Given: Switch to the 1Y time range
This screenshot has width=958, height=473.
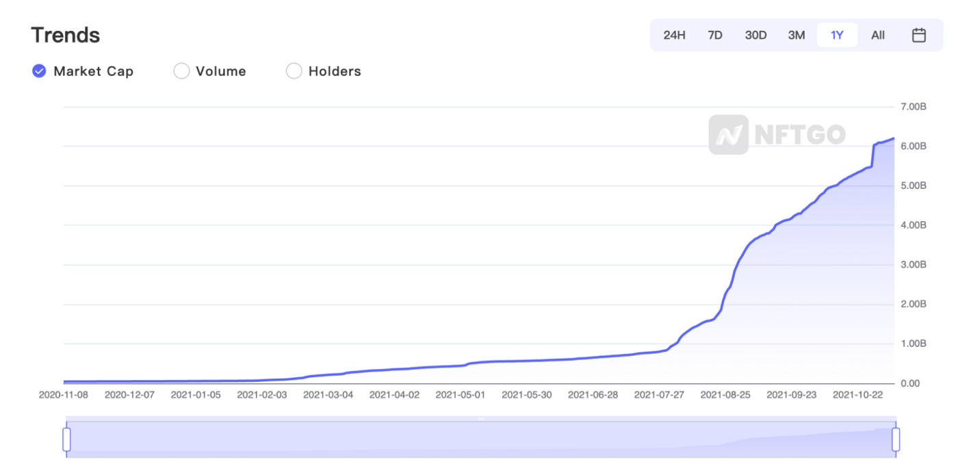Looking at the screenshot, I should tap(837, 35).
